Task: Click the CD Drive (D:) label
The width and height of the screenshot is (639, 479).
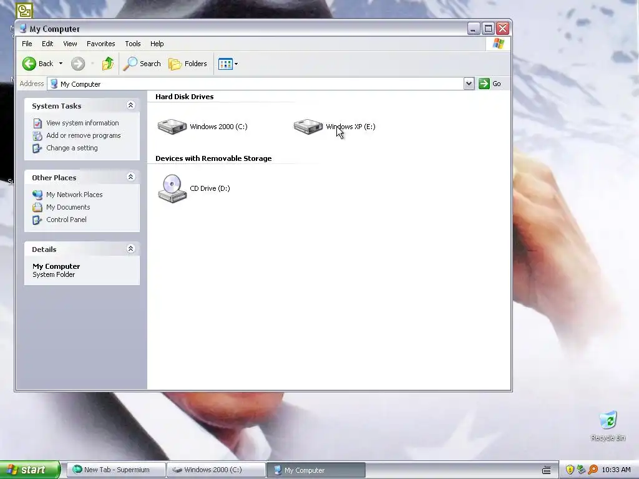Action: (x=210, y=188)
